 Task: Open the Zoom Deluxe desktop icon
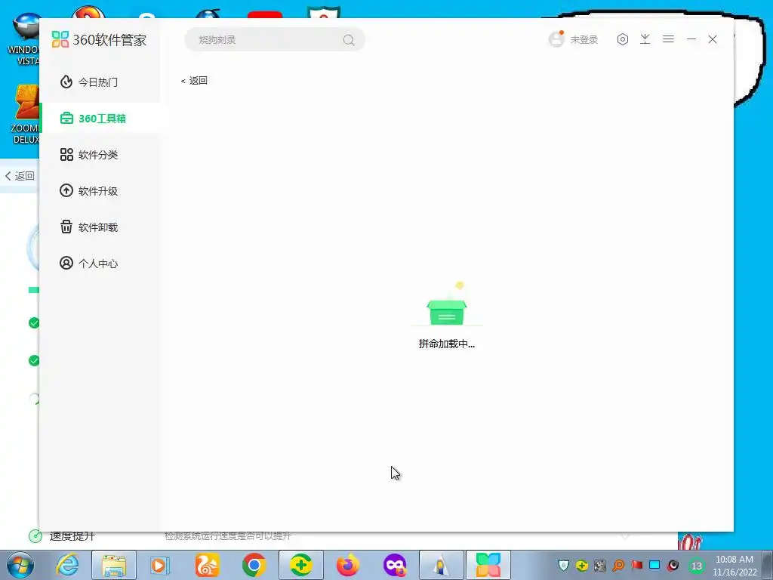[25, 115]
